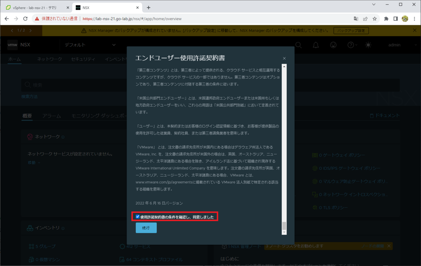The height and width of the screenshot is (266, 421).
Task: Select the NSX browser tab
Action: click(107, 7)
